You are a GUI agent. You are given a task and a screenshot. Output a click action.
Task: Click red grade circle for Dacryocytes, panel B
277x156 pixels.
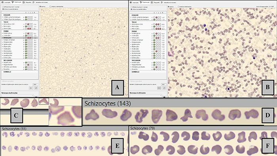(x=156, y=51)
